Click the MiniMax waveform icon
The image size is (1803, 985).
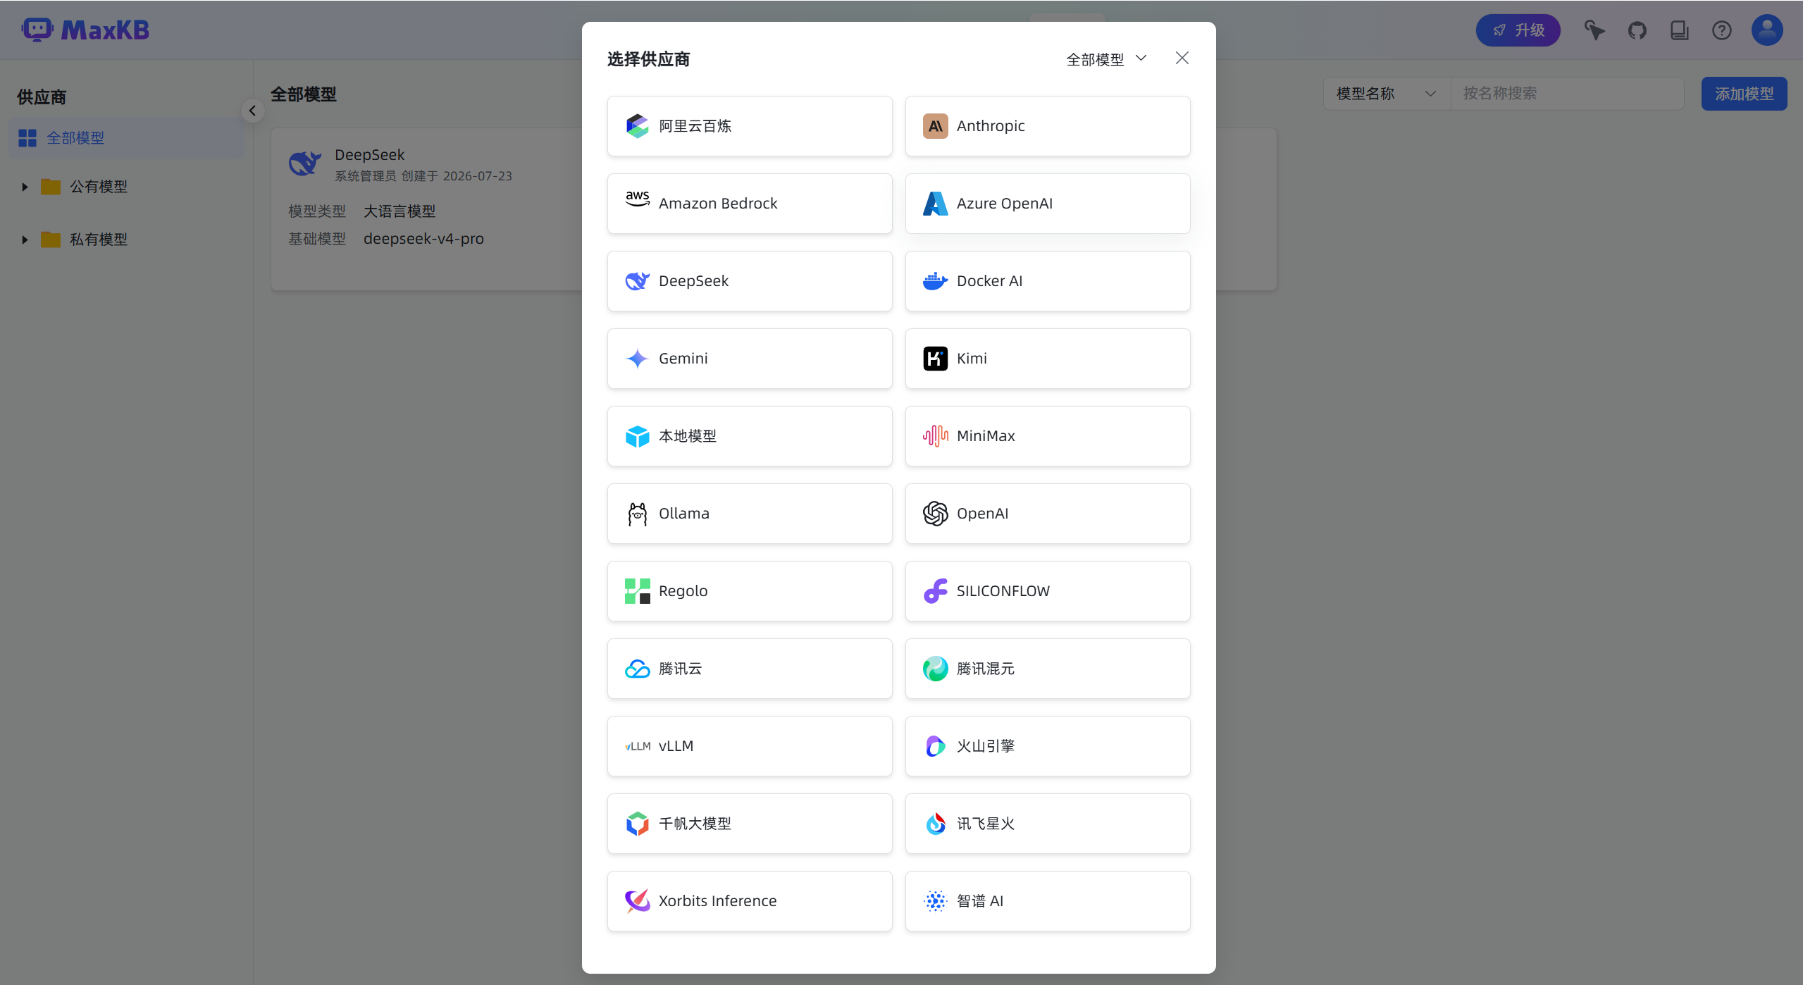point(935,436)
